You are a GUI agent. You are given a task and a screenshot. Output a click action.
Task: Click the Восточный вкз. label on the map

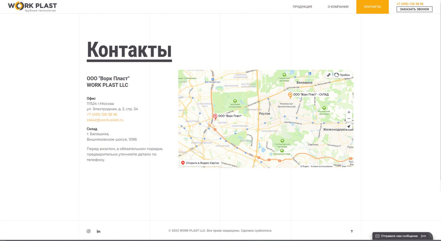[213, 82]
